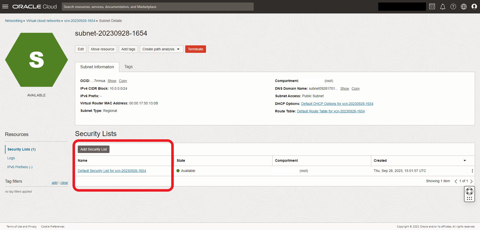Click the red Terminate button

[195, 49]
